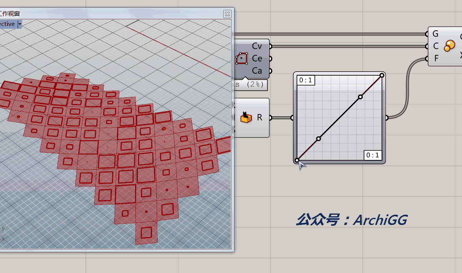Click the bottom-right 0:1 domain label
The width and height of the screenshot is (462, 273).
[x=373, y=155]
